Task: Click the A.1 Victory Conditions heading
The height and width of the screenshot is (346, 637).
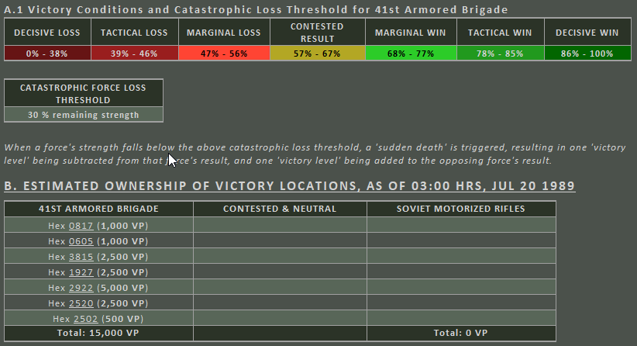Action: pyautogui.click(x=256, y=9)
